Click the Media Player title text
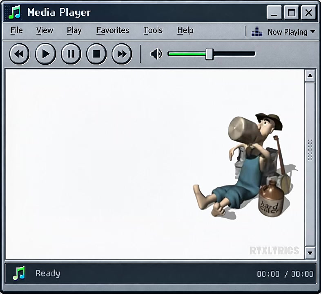Screen dimensions: 321x294 (59, 13)
